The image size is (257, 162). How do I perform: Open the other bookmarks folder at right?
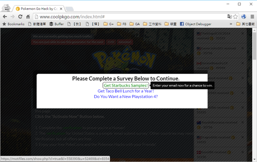click(x=245, y=24)
